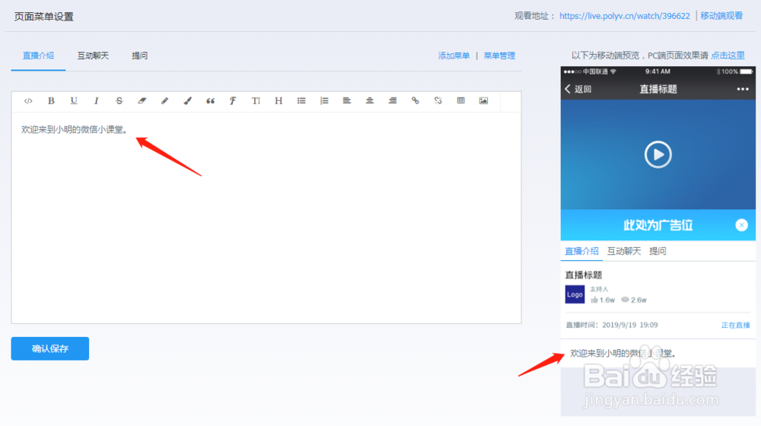
Task: Click the 页面菜单设置 heading
Action: [43, 17]
